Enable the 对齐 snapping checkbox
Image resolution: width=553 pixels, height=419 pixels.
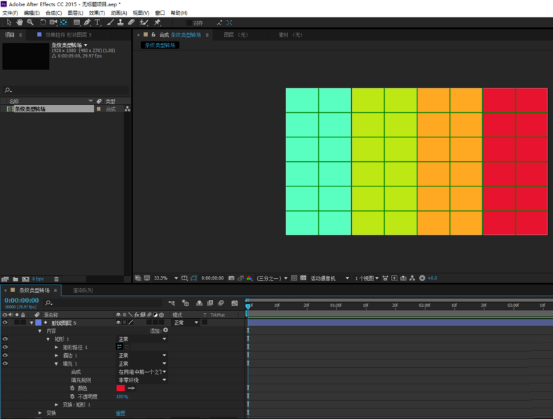(189, 22)
